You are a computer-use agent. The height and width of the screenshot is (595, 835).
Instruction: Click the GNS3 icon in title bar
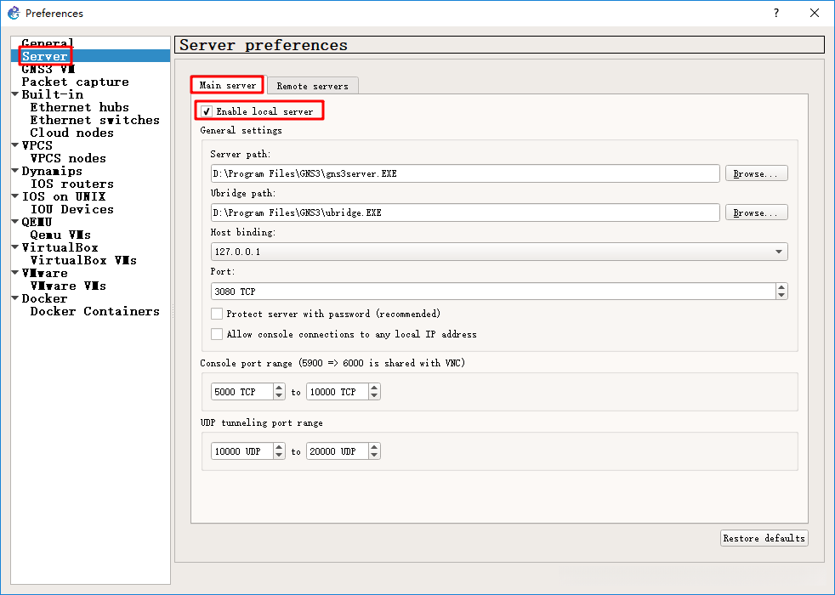click(x=14, y=13)
